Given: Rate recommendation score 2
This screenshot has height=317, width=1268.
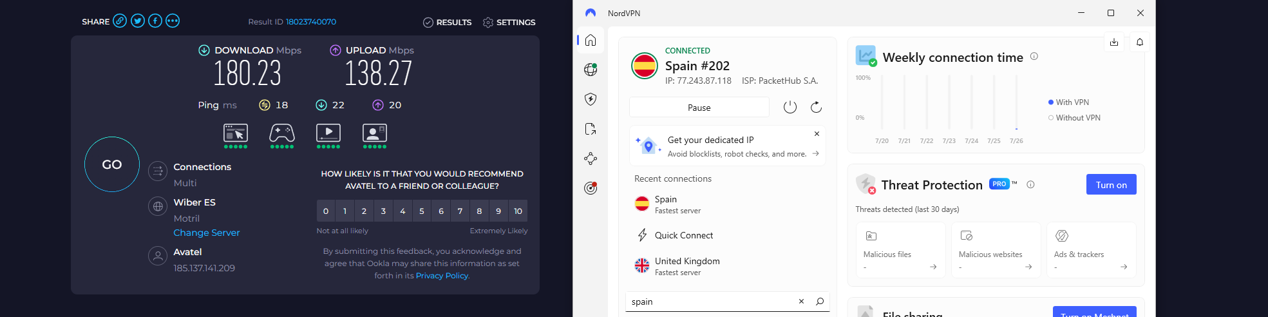Looking at the screenshot, I should (x=364, y=211).
